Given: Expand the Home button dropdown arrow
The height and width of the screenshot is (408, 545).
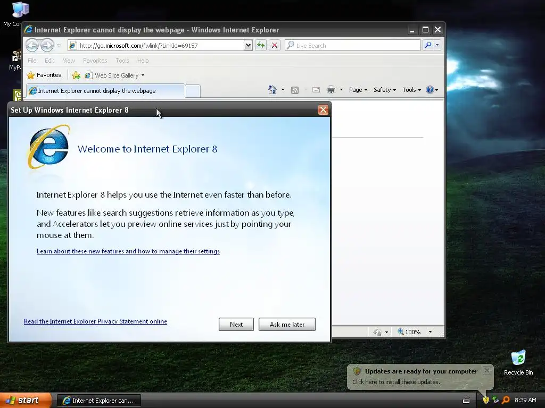Looking at the screenshot, I should [x=283, y=90].
